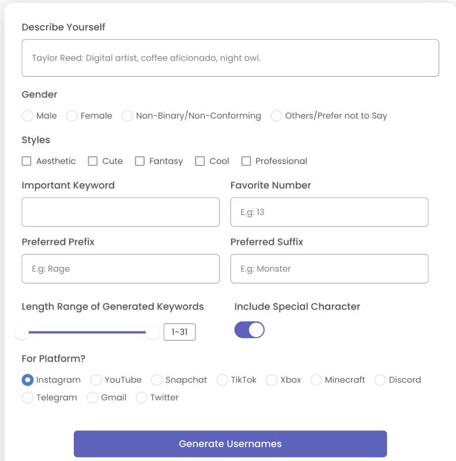Screen dimensions: 456x461
Task: Pick Discord as the platform
Action: coord(380,380)
